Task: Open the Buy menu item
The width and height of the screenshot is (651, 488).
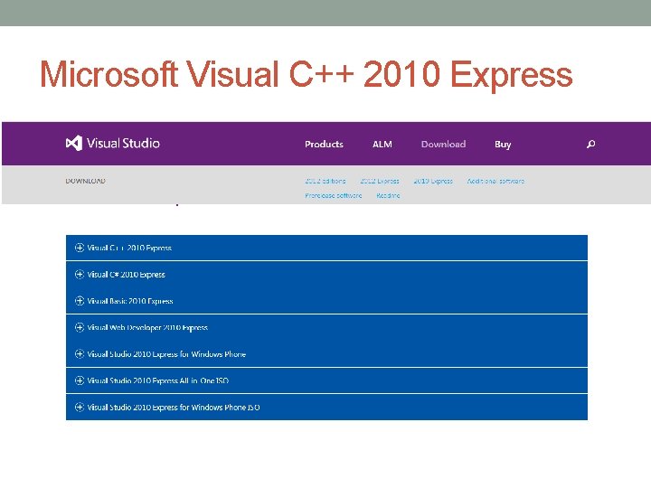Action: [503, 145]
